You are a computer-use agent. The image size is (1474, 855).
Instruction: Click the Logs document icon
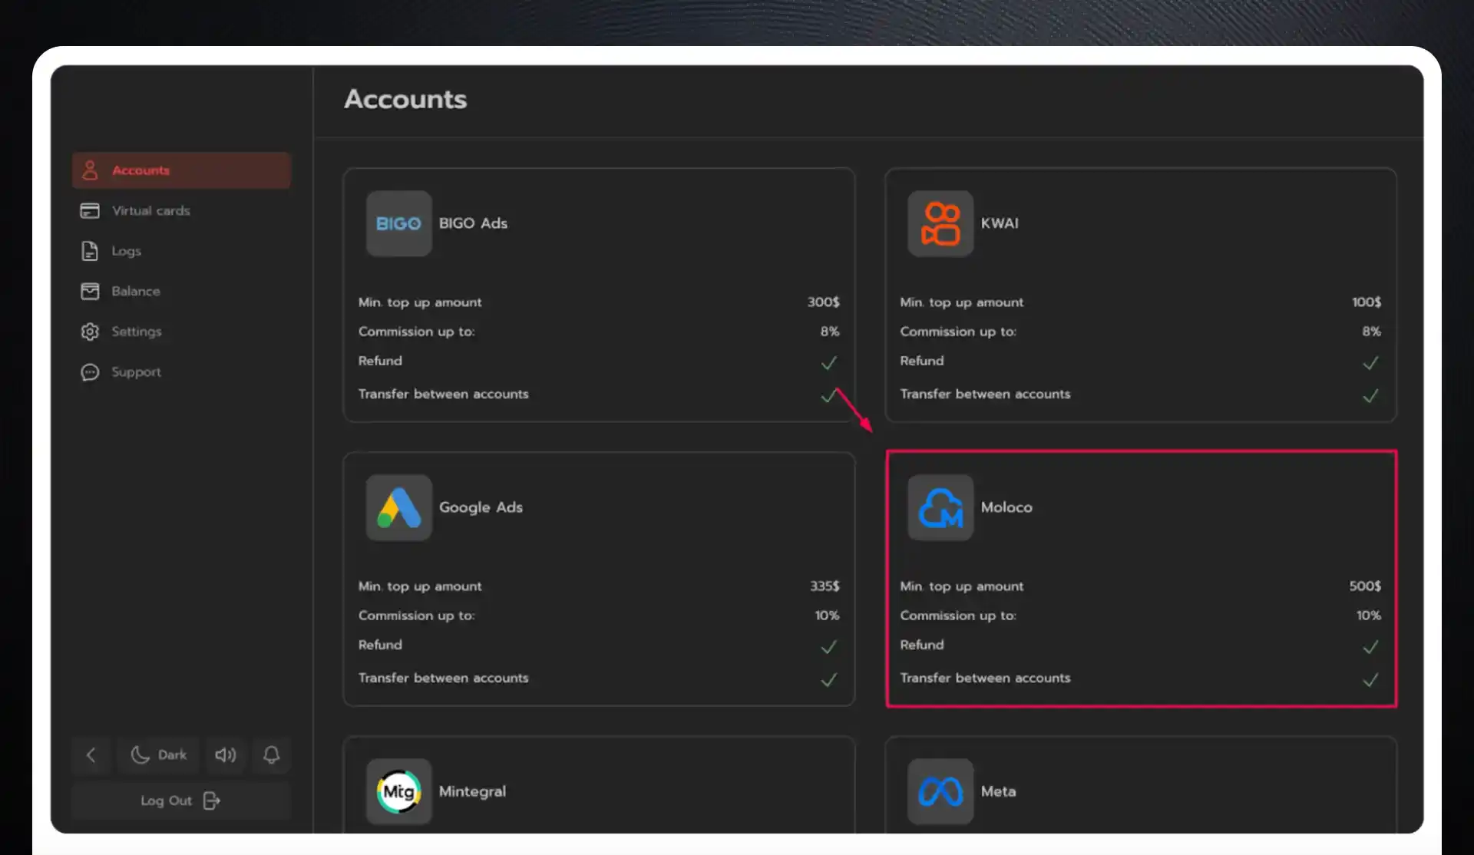point(90,251)
